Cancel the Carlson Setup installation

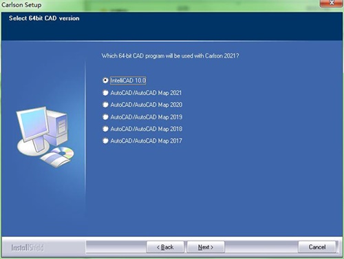tap(317, 247)
